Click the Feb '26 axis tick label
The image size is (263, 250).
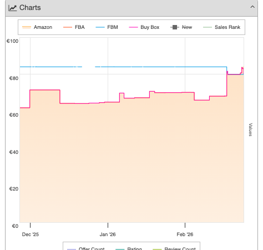pos(185,234)
